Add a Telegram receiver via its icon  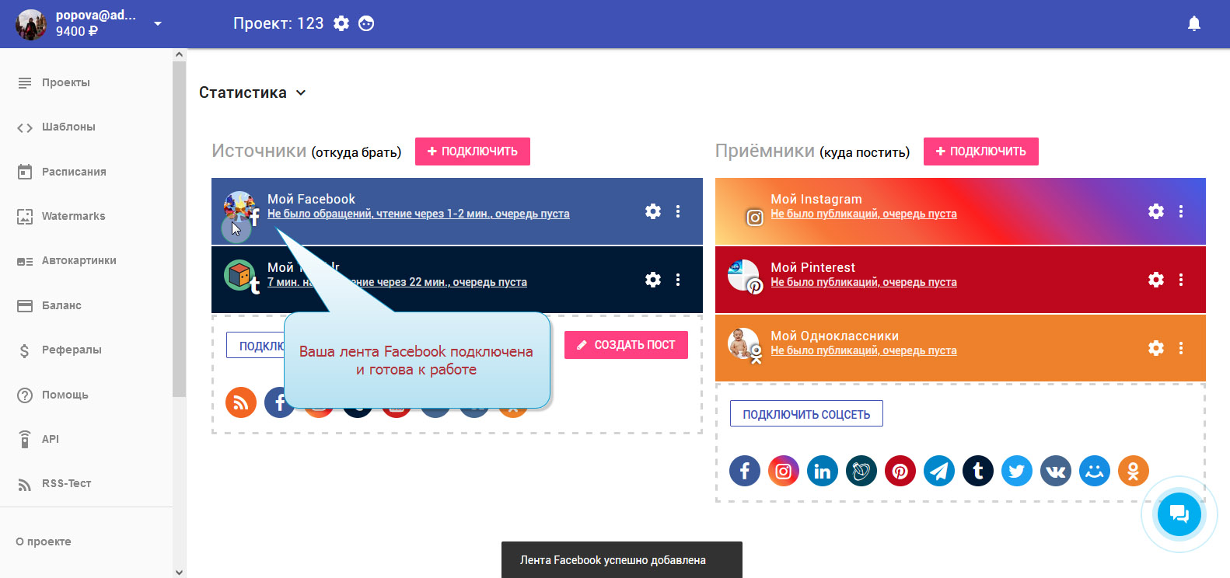click(938, 471)
